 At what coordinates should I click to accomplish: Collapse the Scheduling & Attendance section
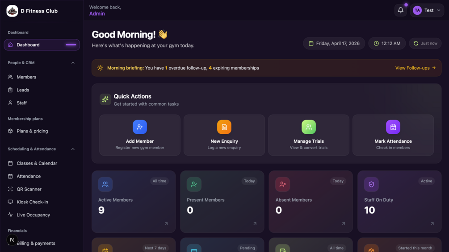click(73, 149)
